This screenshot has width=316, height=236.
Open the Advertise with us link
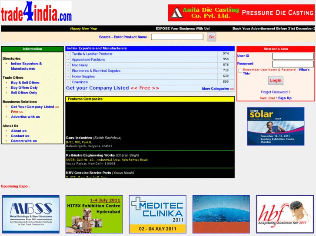tap(25, 116)
